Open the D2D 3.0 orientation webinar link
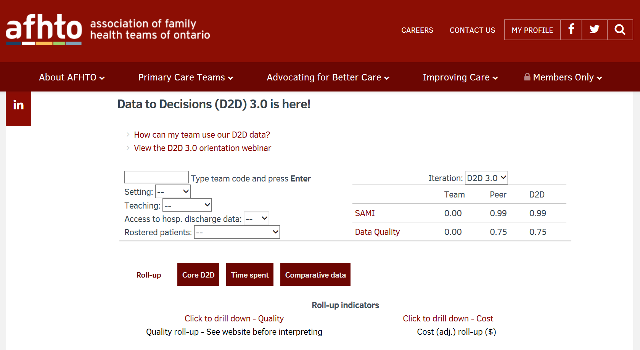 [x=202, y=148]
